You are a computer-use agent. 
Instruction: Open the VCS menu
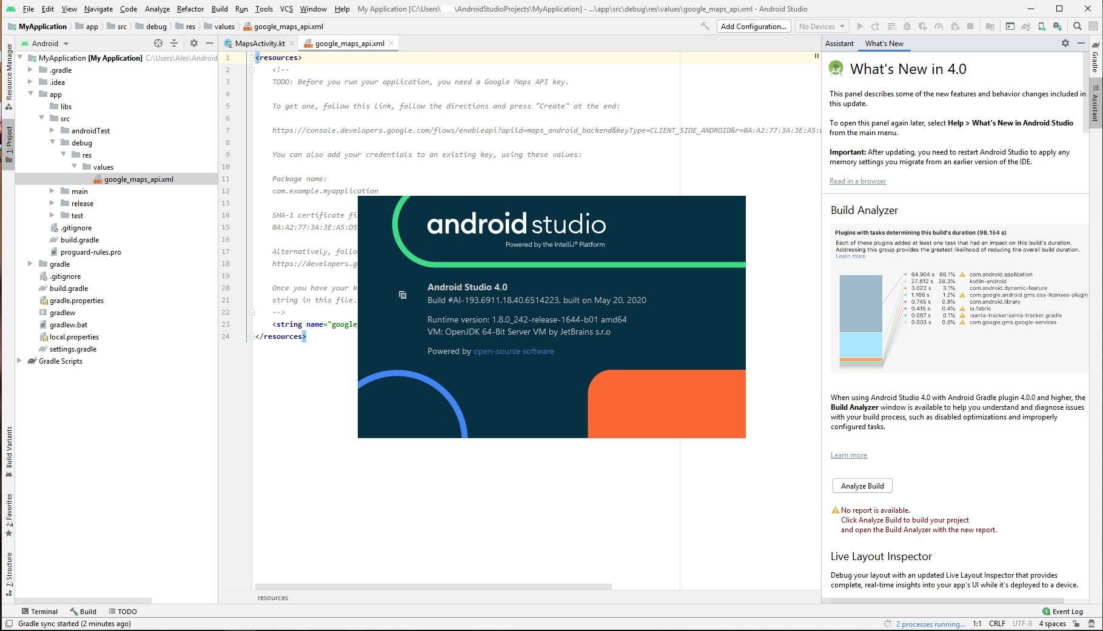286,8
